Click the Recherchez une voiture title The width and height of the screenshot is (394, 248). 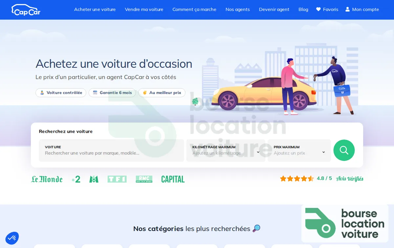click(66, 131)
